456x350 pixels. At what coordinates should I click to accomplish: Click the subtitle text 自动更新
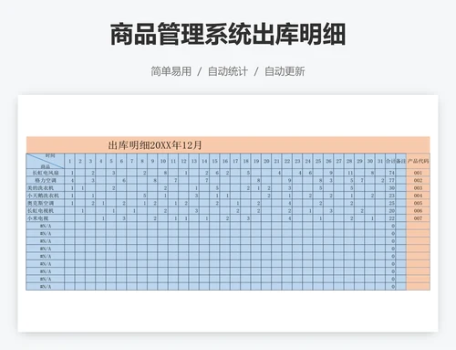click(x=285, y=71)
